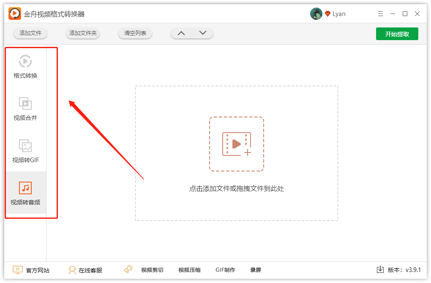Click the download icon next to version

(x=381, y=269)
